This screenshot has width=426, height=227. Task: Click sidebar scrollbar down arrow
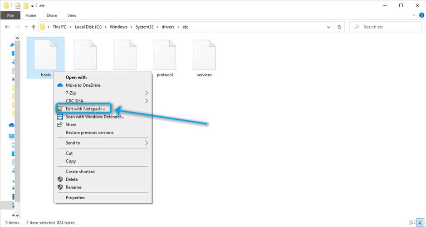pos(17,215)
